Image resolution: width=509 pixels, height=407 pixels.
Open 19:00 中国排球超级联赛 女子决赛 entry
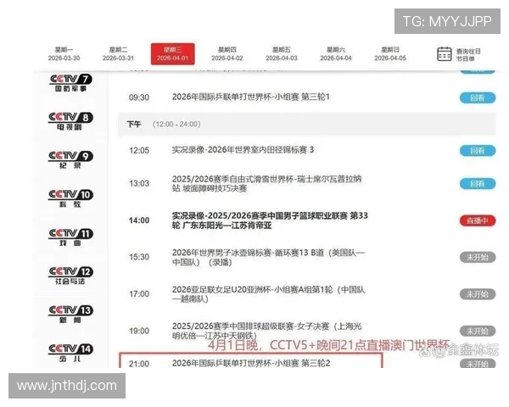tap(266, 331)
